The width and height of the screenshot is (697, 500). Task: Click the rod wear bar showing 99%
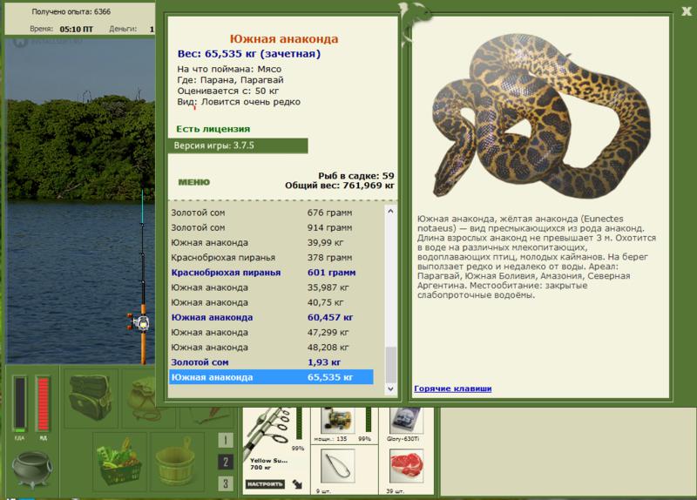coord(299,425)
